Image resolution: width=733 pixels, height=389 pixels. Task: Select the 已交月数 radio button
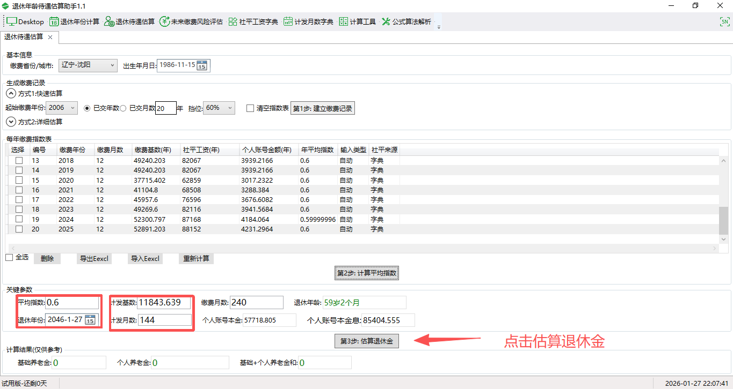pos(124,107)
